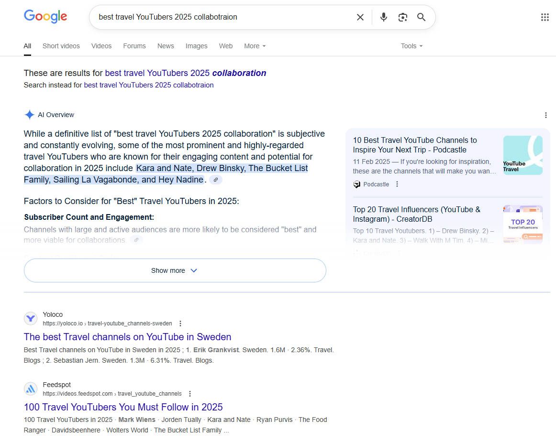The width and height of the screenshot is (556, 442).
Task: Click Feedspot site favicon
Action: [31, 389]
